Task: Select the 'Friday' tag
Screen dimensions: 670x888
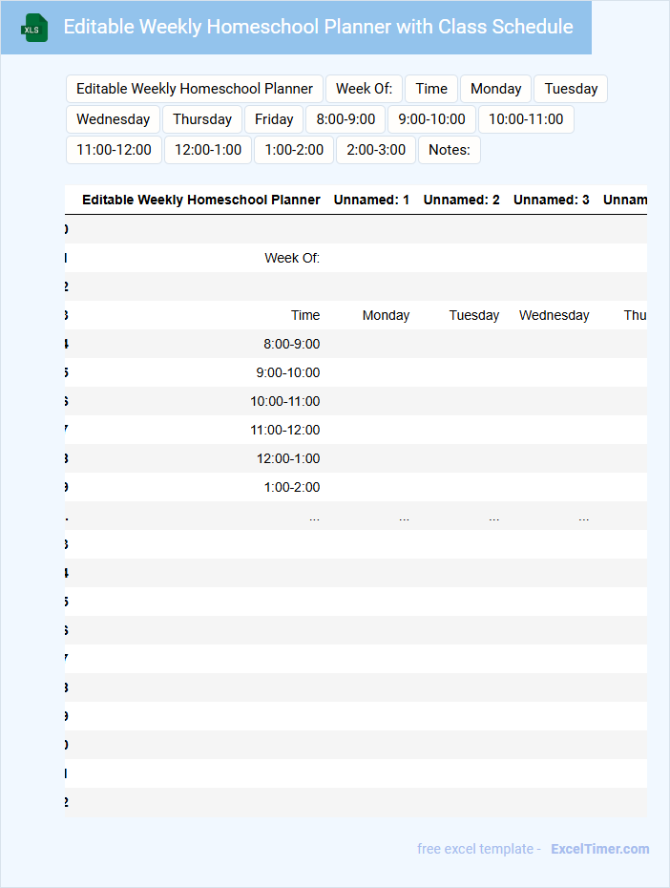Action: tap(274, 119)
